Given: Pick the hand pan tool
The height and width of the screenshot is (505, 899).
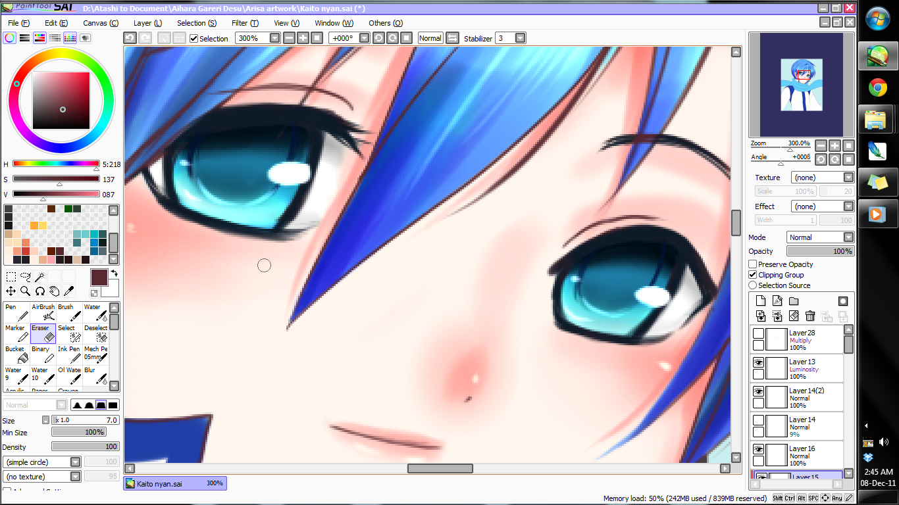Looking at the screenshot, I should coord(54,291).
